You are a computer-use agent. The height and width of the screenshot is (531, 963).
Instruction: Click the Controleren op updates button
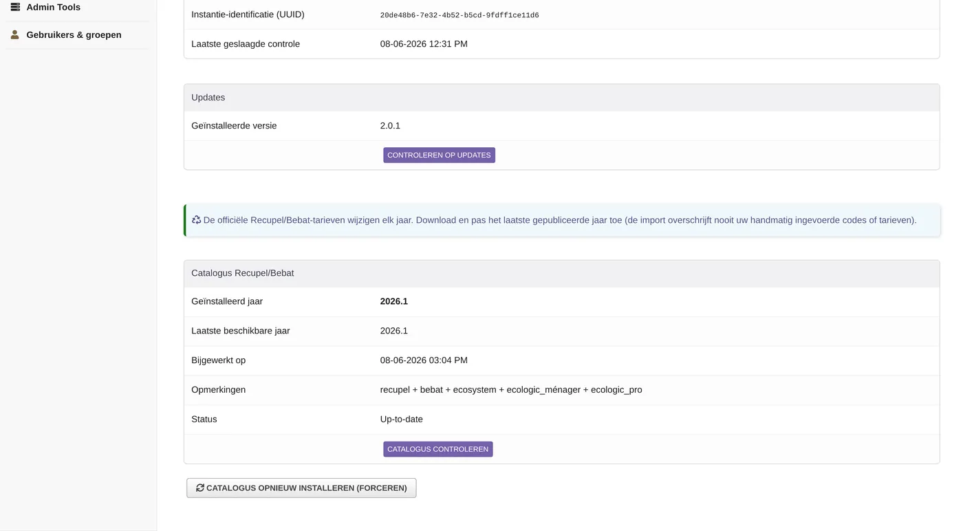click(x=439, y=155)
